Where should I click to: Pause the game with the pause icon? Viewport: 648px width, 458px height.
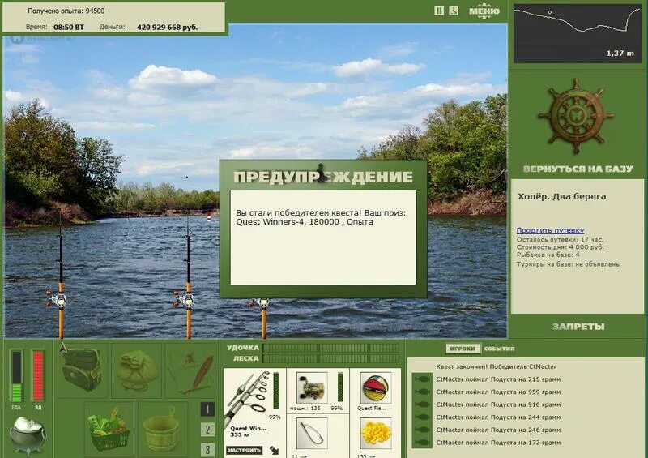(439, 11)
